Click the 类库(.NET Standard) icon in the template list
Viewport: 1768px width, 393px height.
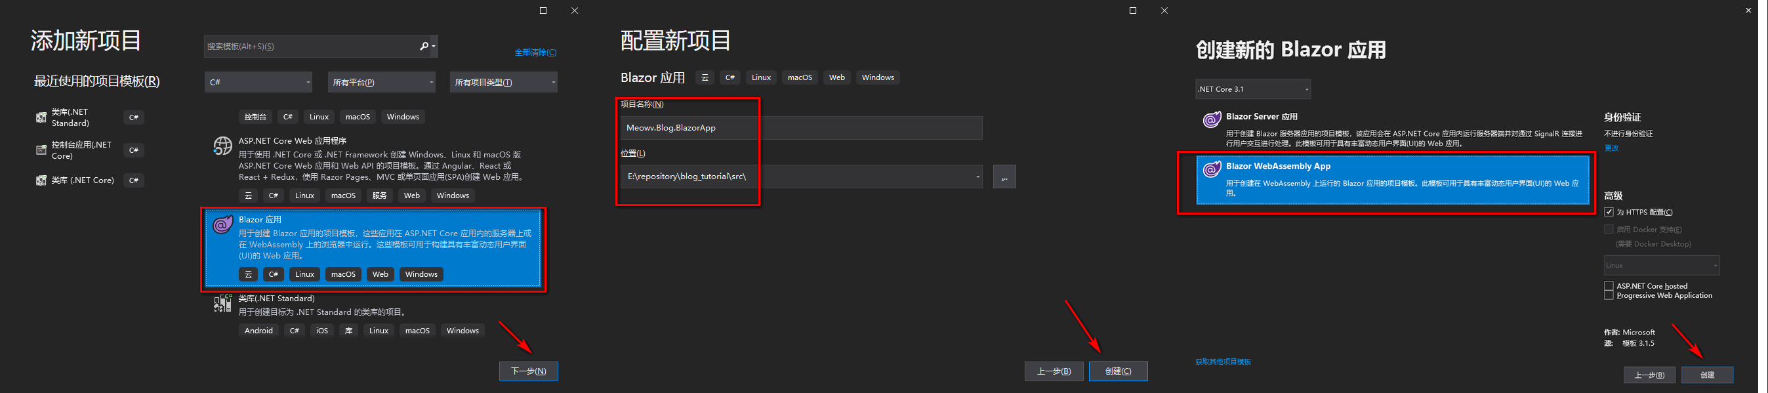(222, 303)
